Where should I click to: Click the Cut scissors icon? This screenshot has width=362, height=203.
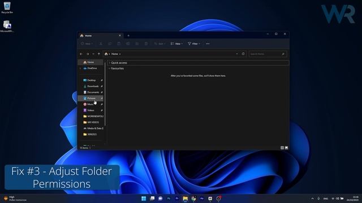pos(101,44)
